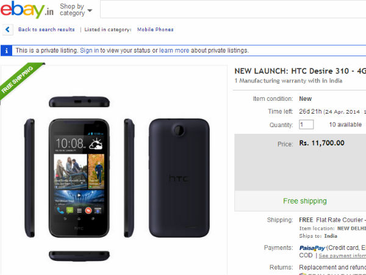Click the blue back arrow icon

7,29
